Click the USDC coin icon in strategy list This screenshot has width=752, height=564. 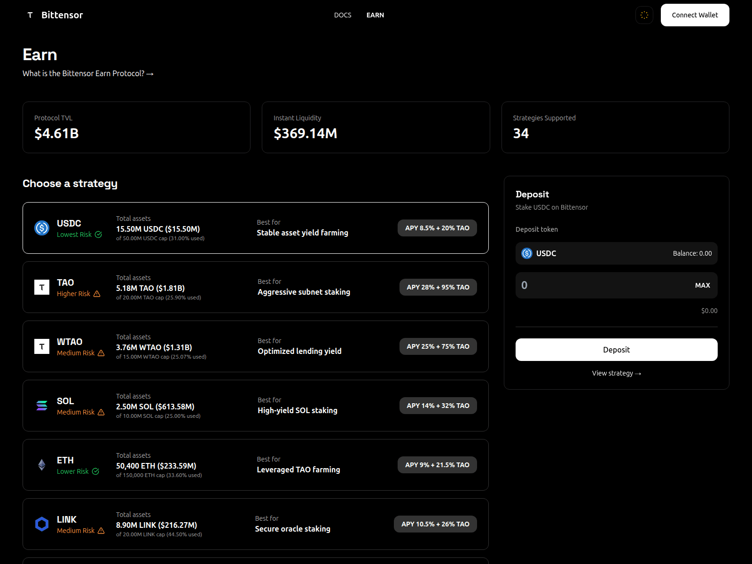coord(42,228)
